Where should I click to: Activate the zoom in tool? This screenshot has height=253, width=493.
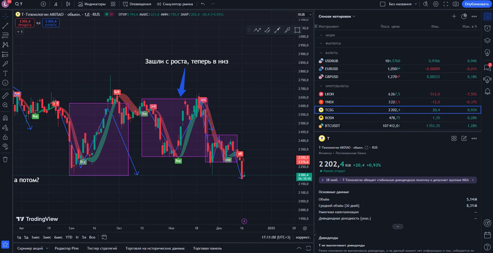click(x=5, y=105)
